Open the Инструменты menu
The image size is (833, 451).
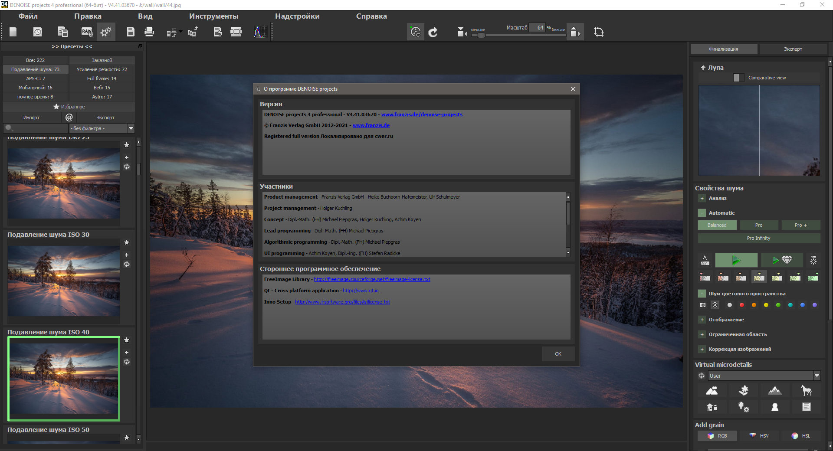(x=213, y=16)
